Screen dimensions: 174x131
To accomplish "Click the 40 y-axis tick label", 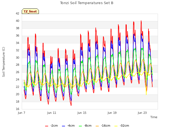I will [17, 21].
